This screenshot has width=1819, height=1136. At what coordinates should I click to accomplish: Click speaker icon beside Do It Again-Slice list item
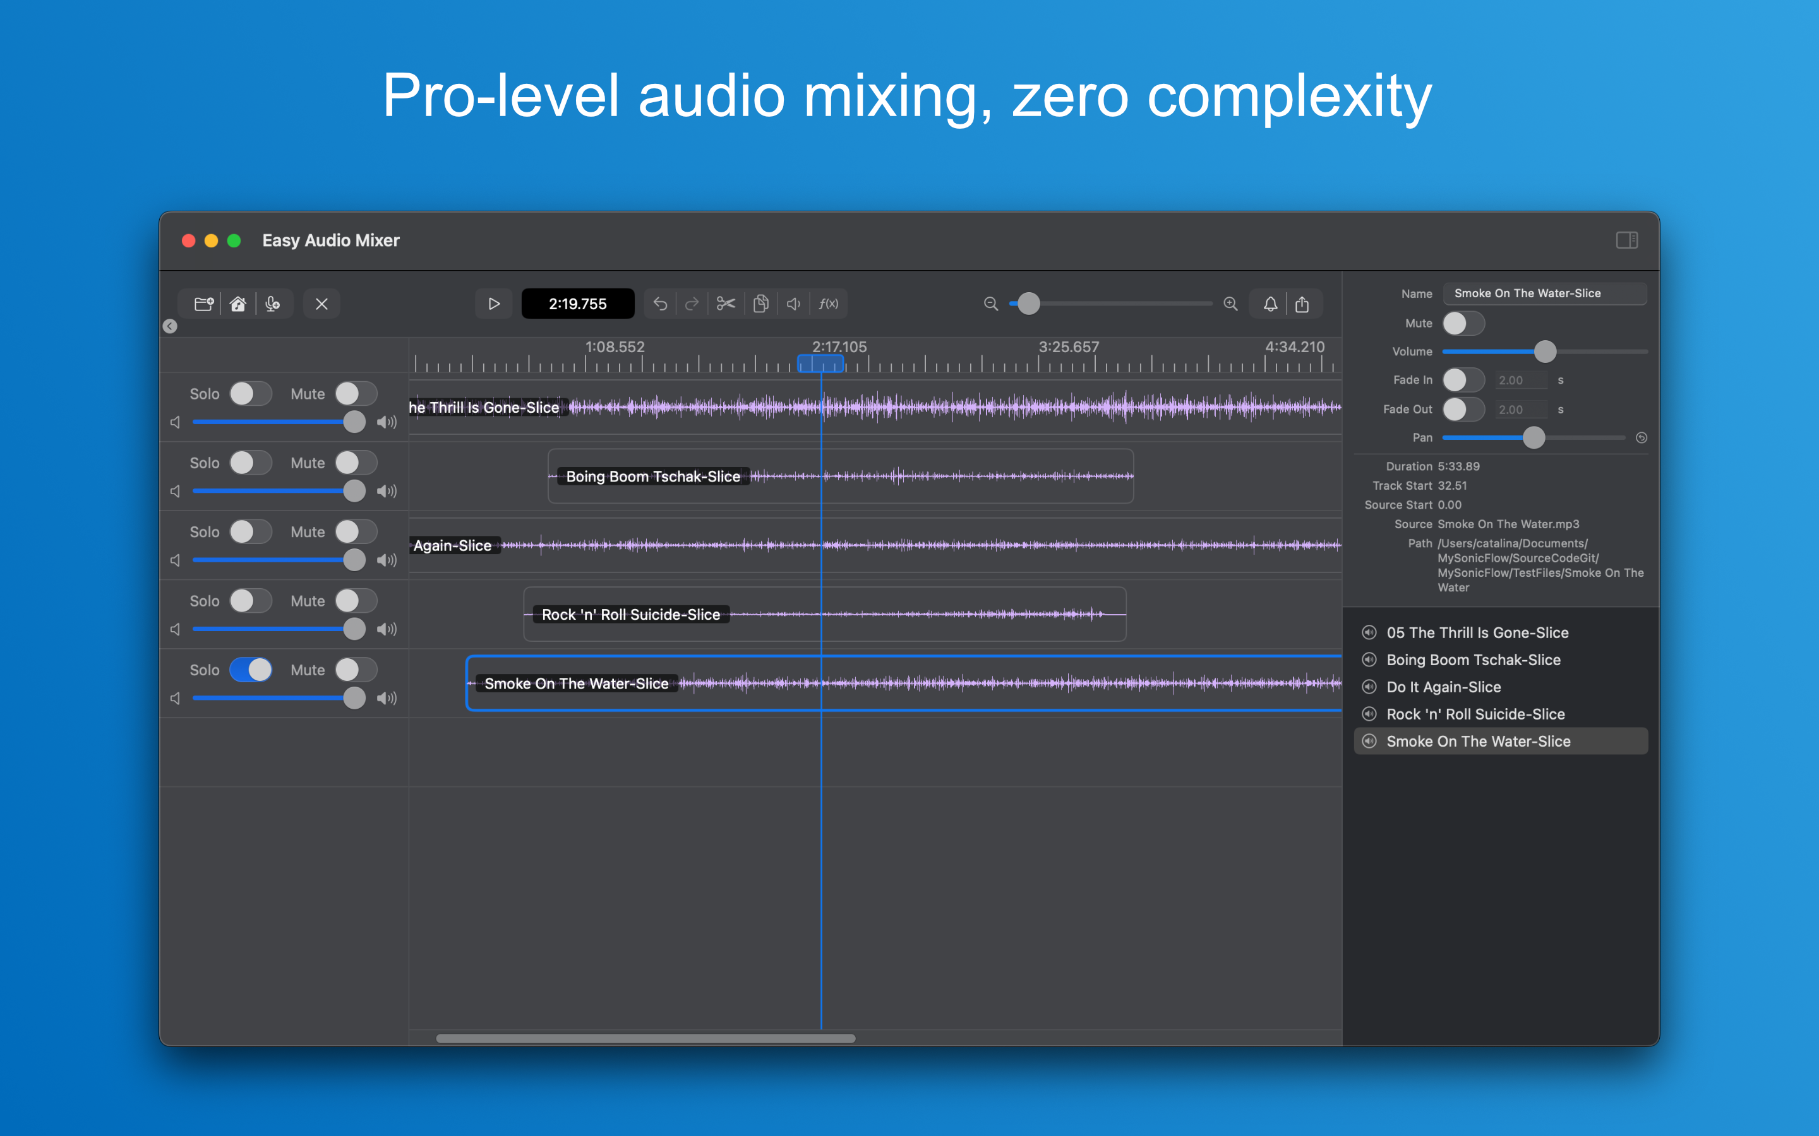[1369, 687]
